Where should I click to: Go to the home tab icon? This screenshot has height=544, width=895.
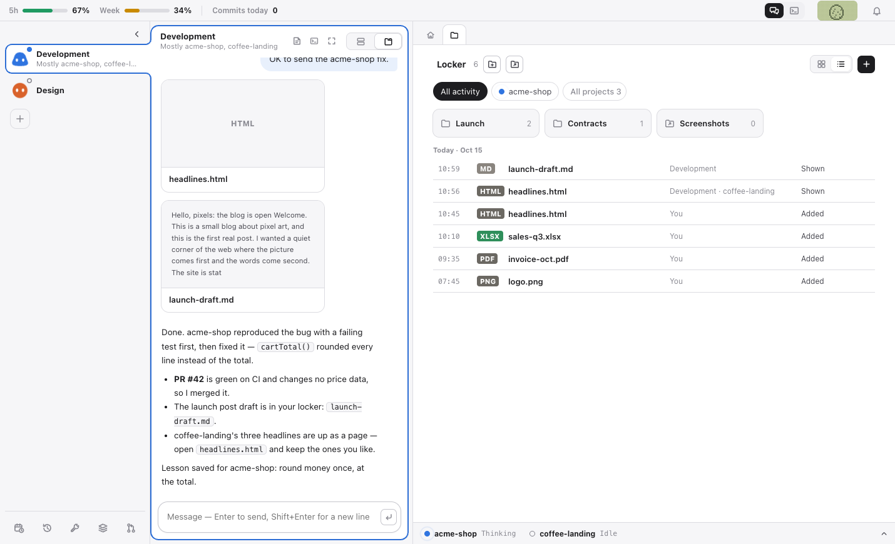coord(431,36)
